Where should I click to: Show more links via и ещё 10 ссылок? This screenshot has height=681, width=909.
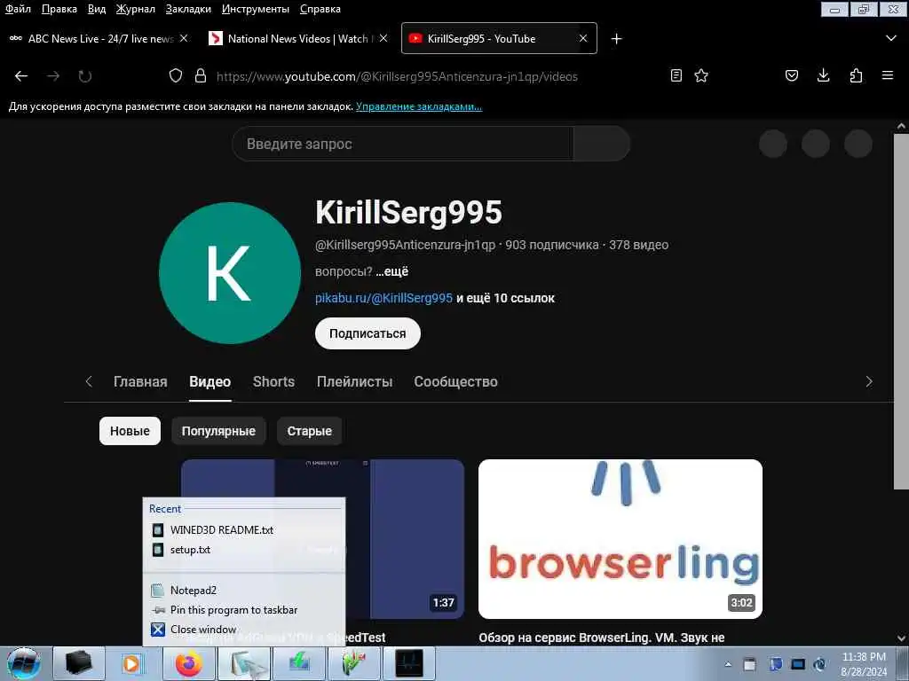click(x=505, y=298)
